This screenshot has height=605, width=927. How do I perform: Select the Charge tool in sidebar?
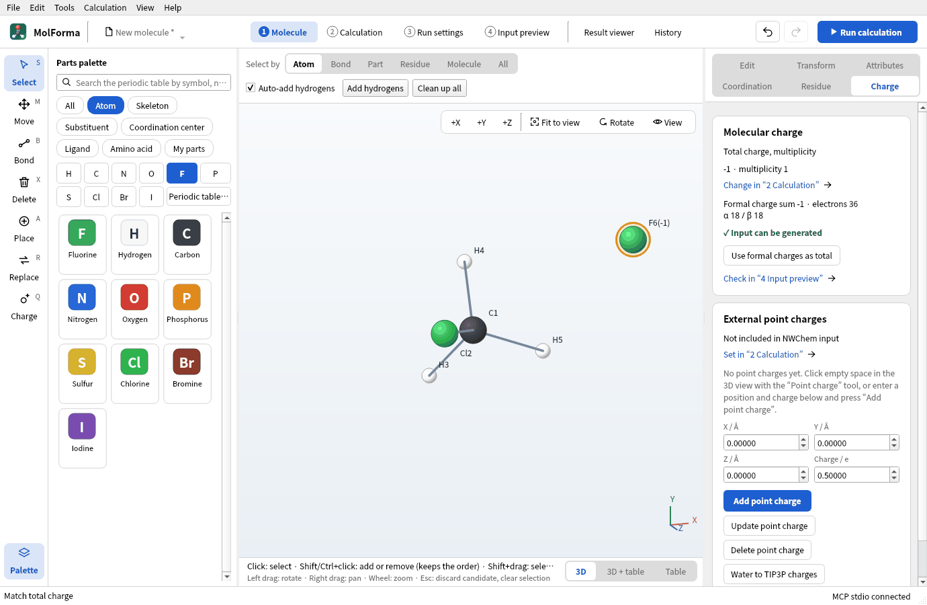[24, 307]
